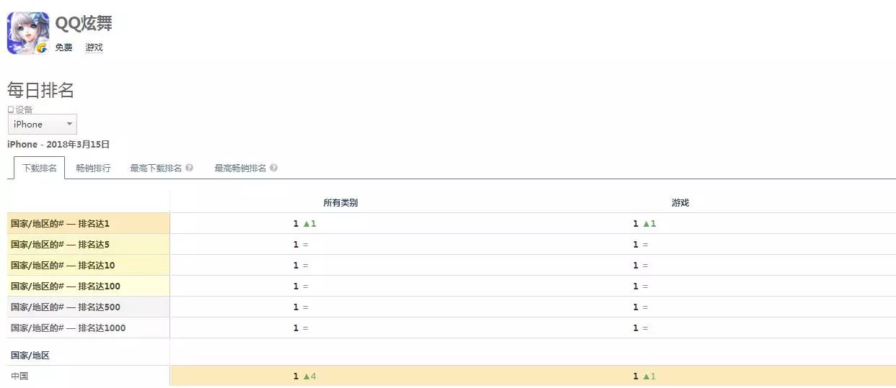Image resolution: width=896 pixels, height=388 pixels.
Task: Switch to the 最高畅销排名 tab
Action: point(240,168)
